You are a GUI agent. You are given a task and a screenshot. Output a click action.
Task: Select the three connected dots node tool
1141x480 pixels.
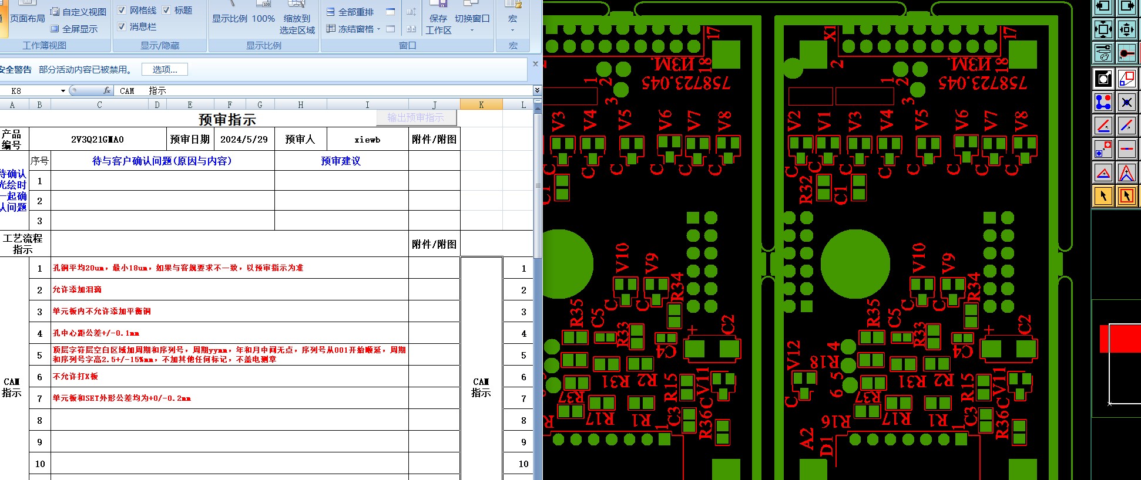(x=1103, y=102)
